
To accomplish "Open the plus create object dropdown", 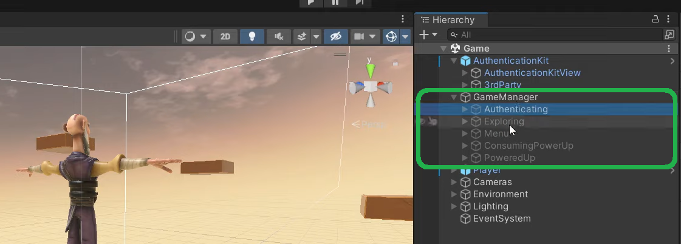I will (428, 35).
